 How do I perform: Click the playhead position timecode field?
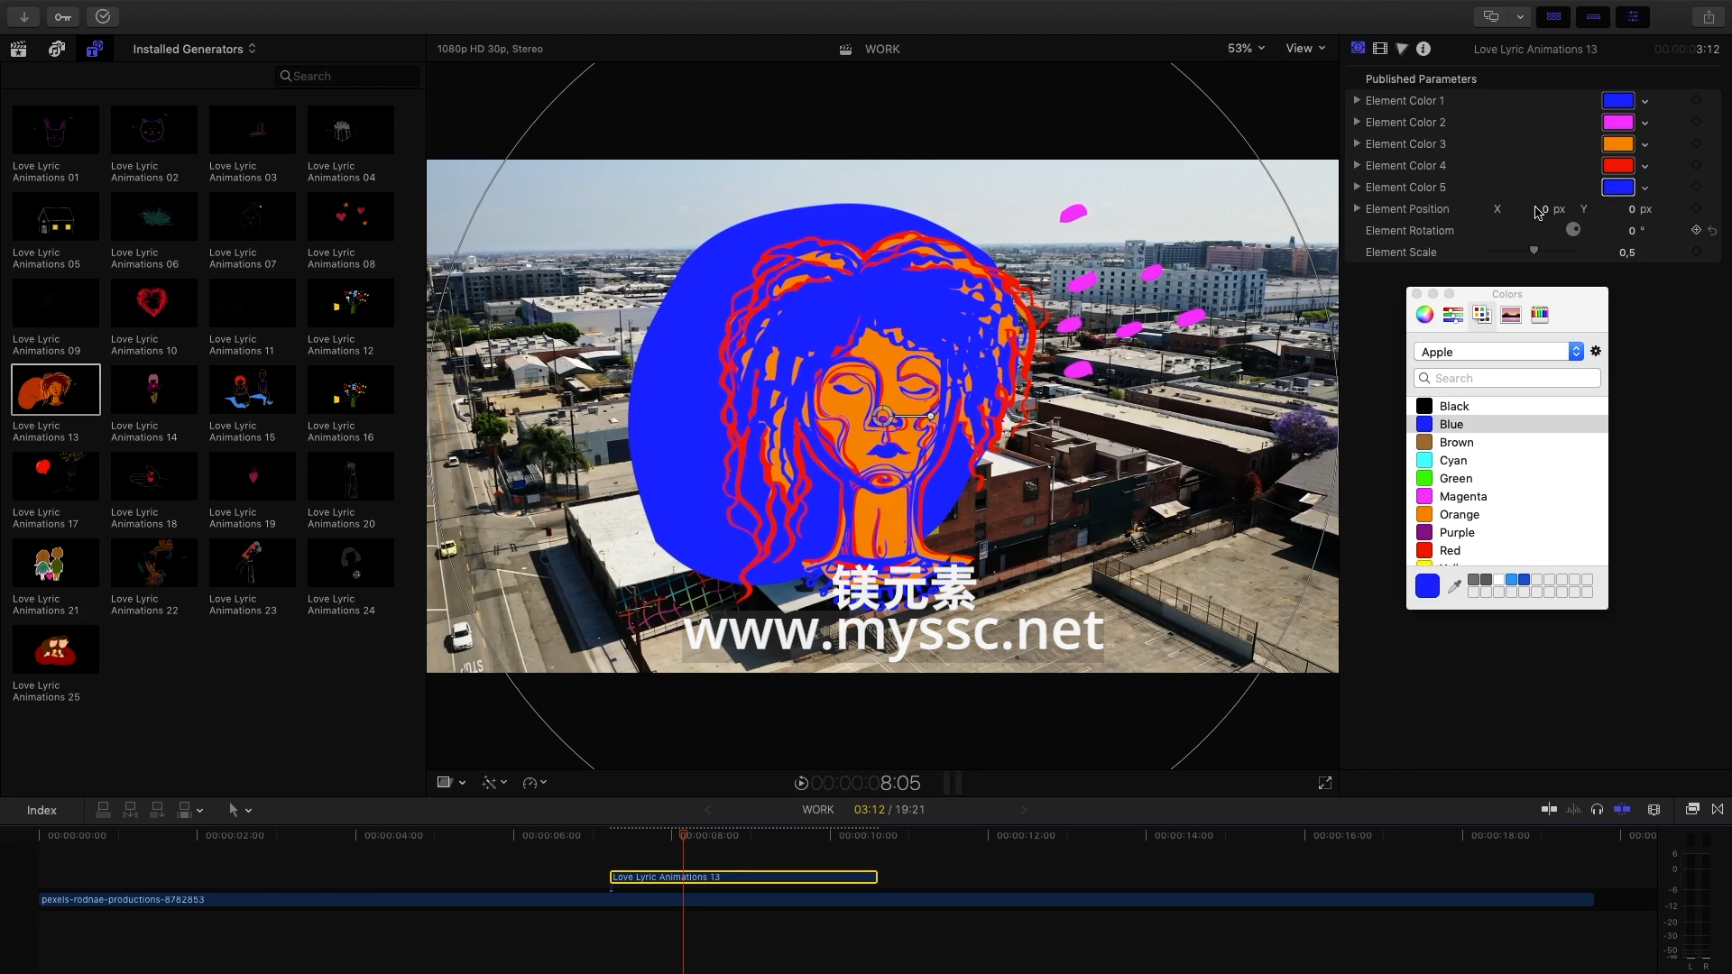[867, 783]
